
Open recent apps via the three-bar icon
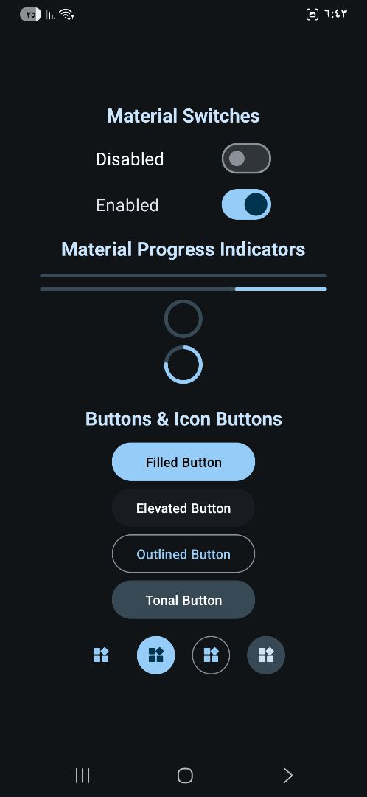pyautogui.click(x=83, y=775)
